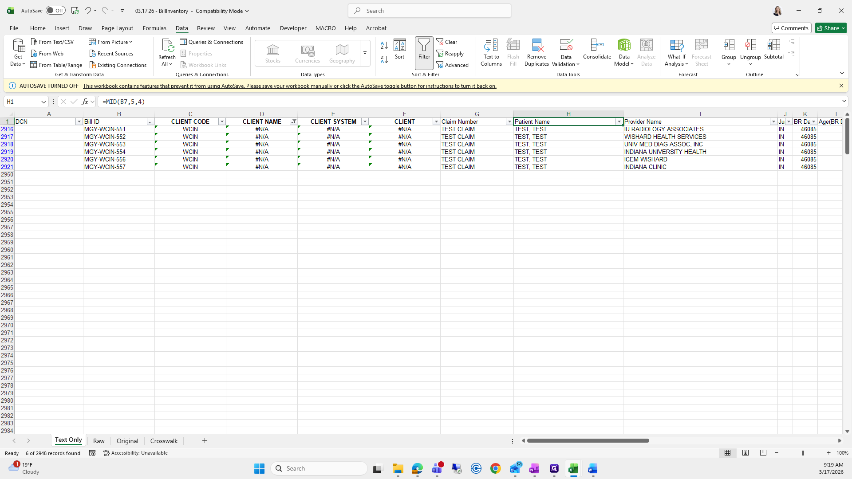This screenshot has height=479, width=852.
Task: Switch to the Crosswalk sheet tab
Action: pos(164,441)
